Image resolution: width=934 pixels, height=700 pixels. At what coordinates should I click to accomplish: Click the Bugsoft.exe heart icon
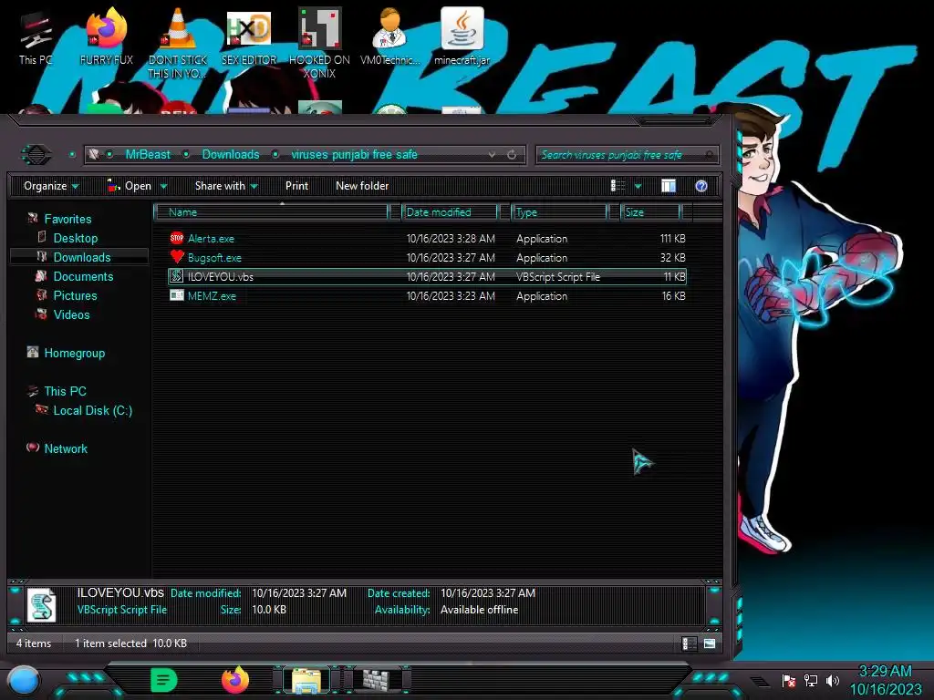point(176,257)
